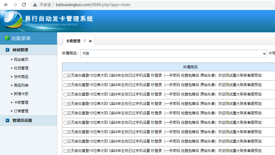Collapse the 商城管理 menu section
This screenshot has height=155, width=275.
coord(8,50)
